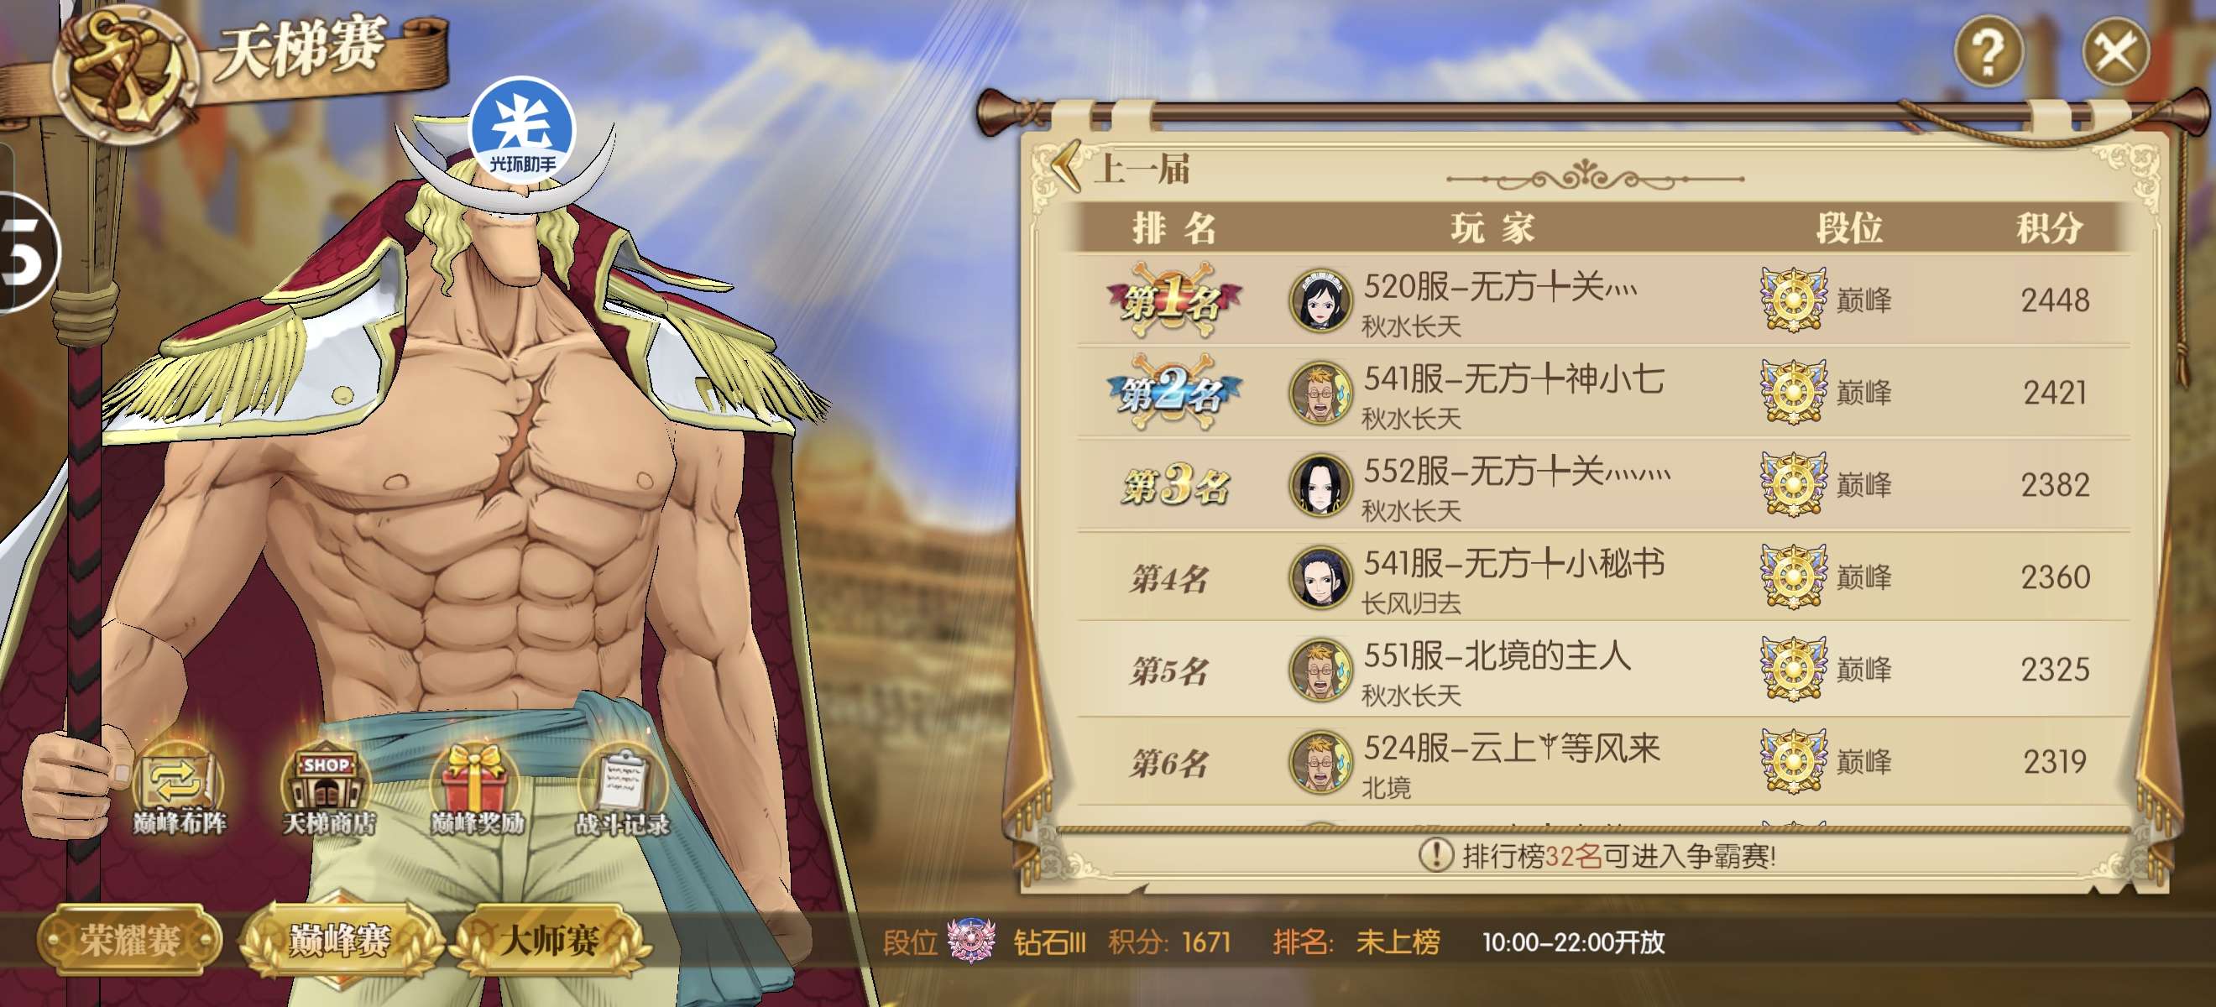2216x1007 pixels.
Task: Switch to the 大师赛 tab
Action: pyautogui.click(x=551, y=940)
